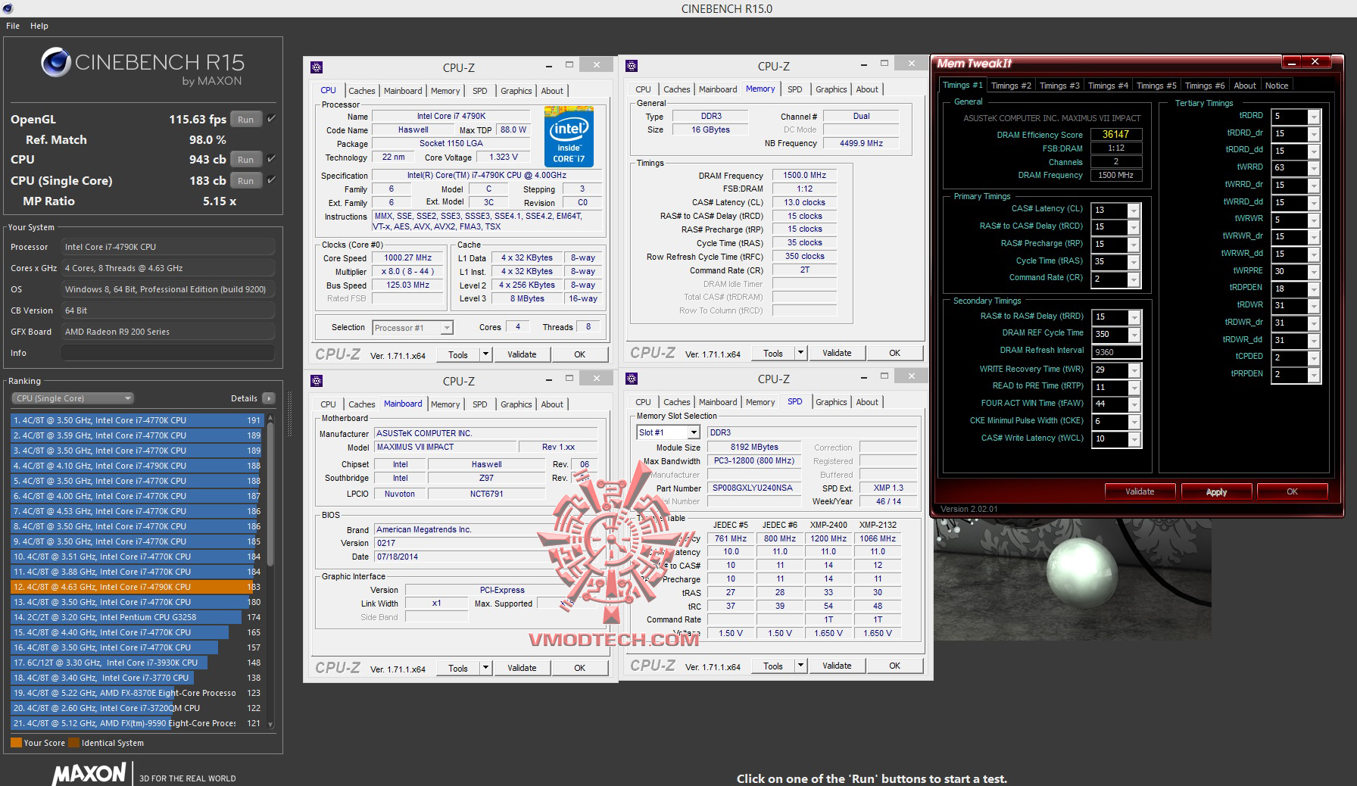Run the CPU benchmark
Viewport: 1357px width, 786px height.
(x=246, y=160)
